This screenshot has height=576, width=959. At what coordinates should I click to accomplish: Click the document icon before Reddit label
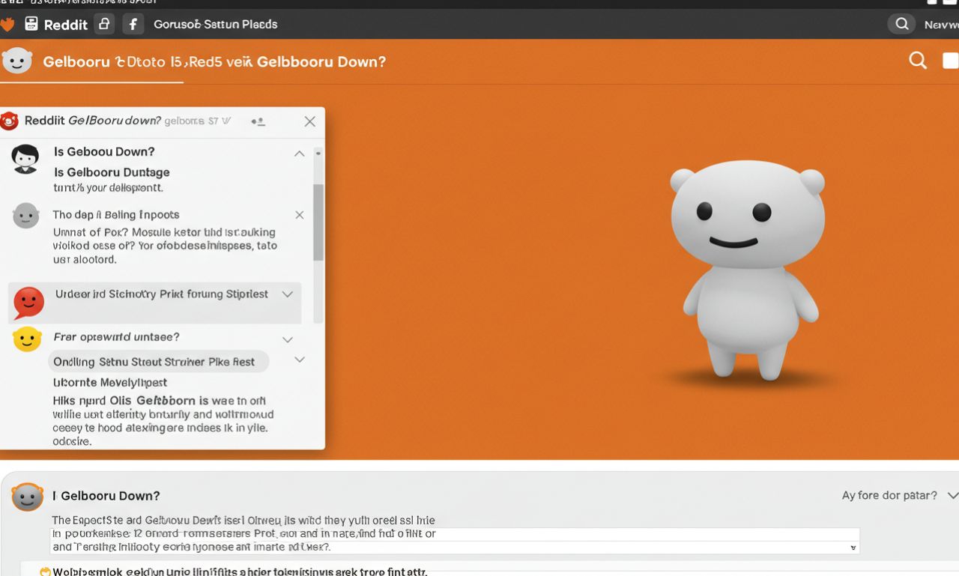[x=31, y=24]
